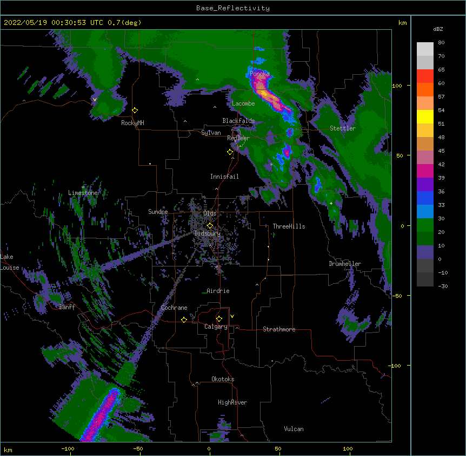Click the yellow V marker northeast of Calgary
Image resolution: width=466 pixels, height=456 pixels.
tap(232, 316)
